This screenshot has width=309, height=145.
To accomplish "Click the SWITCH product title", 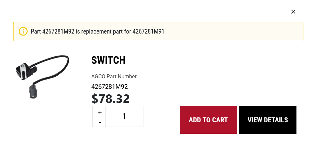I will [x=108, y=60].
